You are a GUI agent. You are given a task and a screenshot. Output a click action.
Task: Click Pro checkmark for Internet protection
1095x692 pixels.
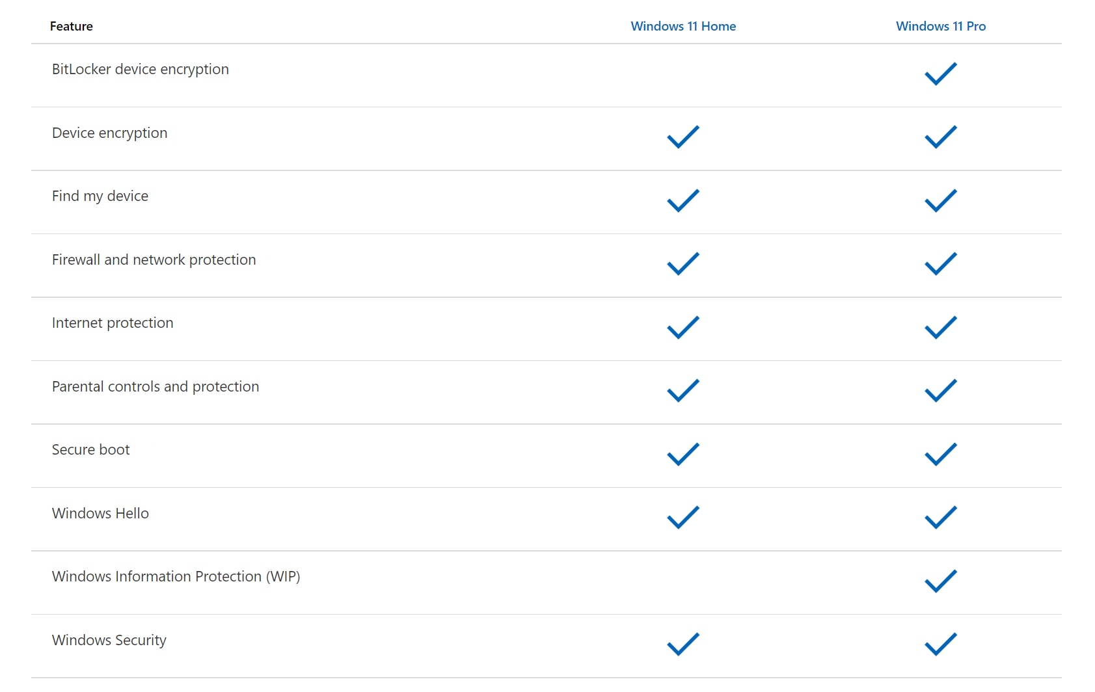(x=941, y=327)
